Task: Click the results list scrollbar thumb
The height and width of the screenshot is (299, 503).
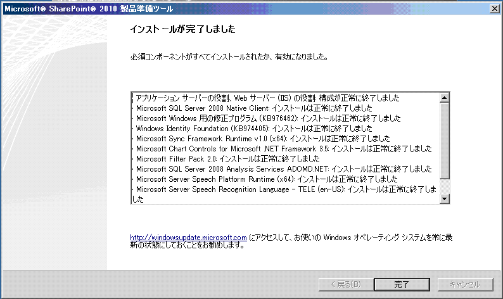Action: [444, 141]
